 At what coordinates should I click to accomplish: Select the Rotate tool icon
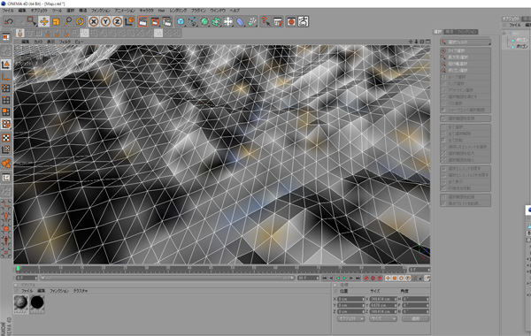click(80, 21)
